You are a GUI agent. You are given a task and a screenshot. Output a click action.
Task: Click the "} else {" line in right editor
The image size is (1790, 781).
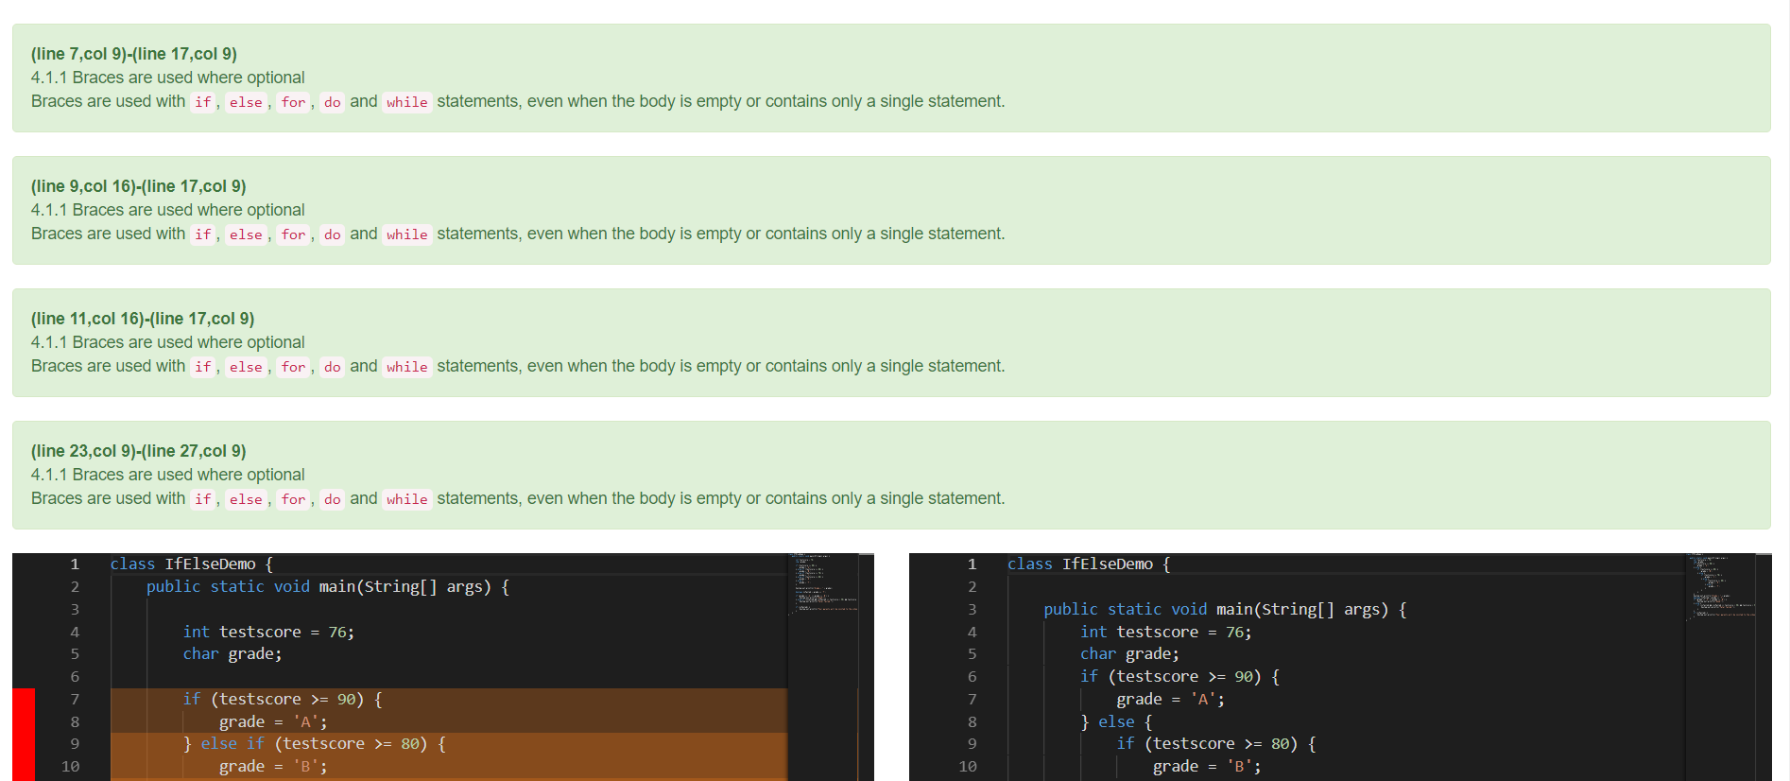point(1116,721)
